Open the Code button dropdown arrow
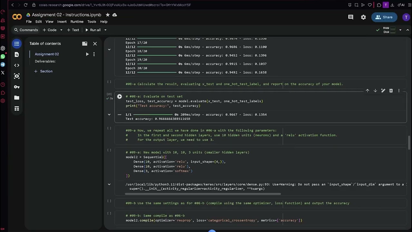 pyautogui.click(x=61, y=30)
